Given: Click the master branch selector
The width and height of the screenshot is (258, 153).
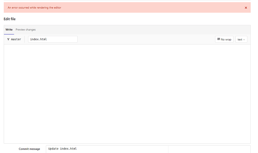Looking at the screenshot, I should pos(14,39).
